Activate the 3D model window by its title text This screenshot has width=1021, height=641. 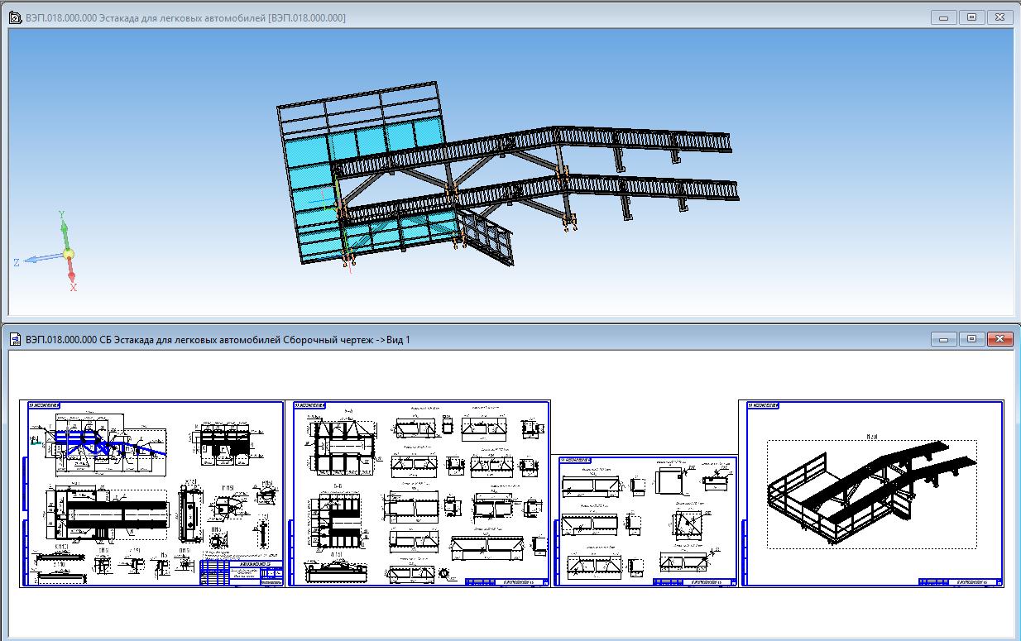click(186, 17)
